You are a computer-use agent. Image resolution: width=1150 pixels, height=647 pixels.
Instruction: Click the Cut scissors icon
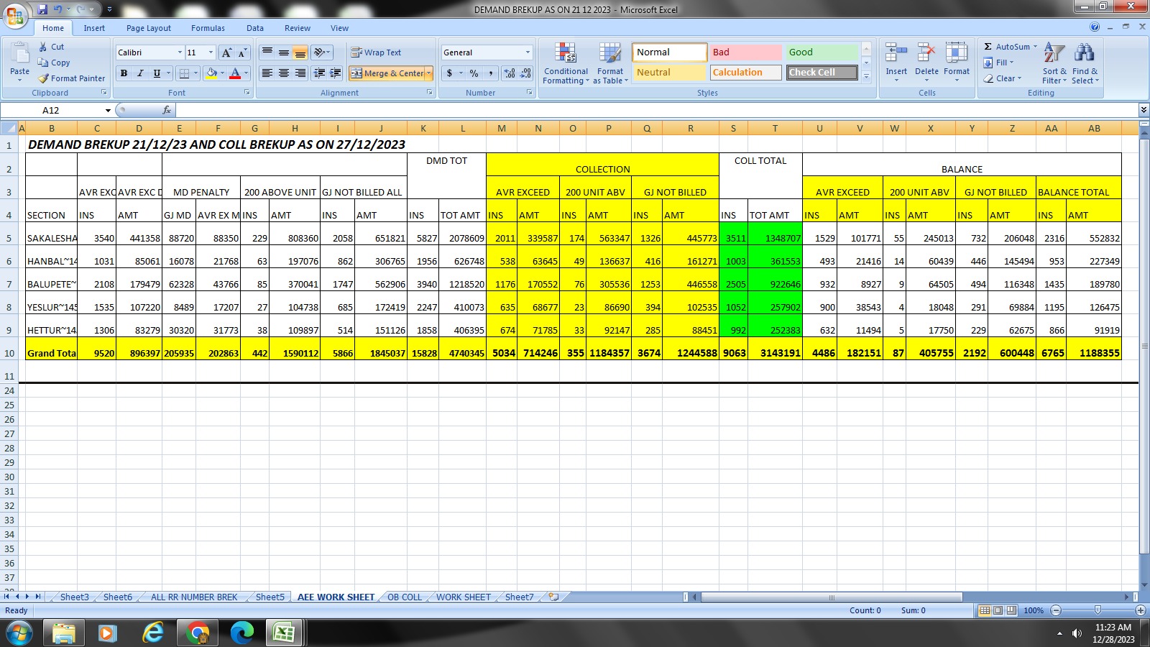pos(43,47)
